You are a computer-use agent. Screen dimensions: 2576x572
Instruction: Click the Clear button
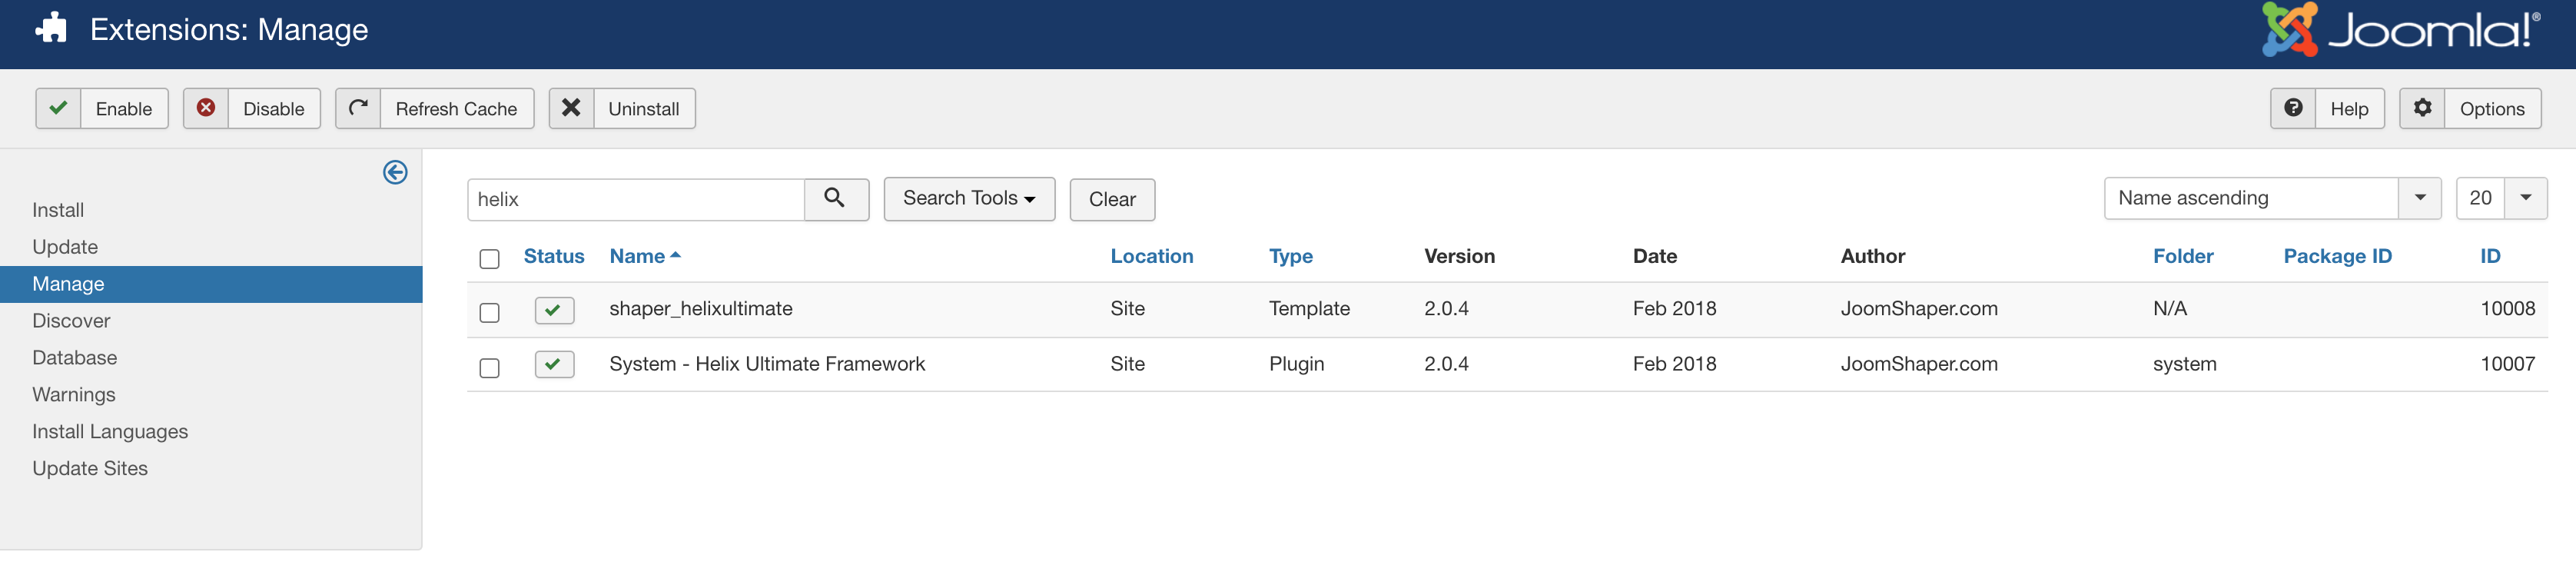[x=1111, y=200]
